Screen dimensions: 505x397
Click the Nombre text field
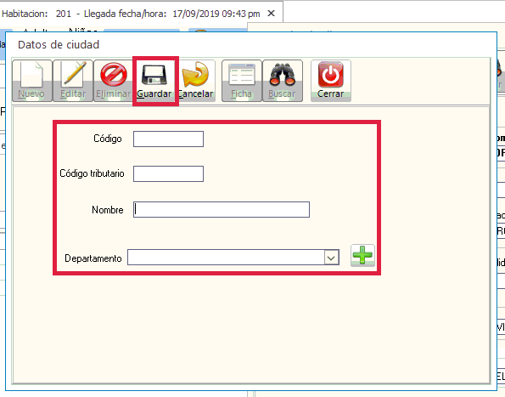tap(222, 210)
